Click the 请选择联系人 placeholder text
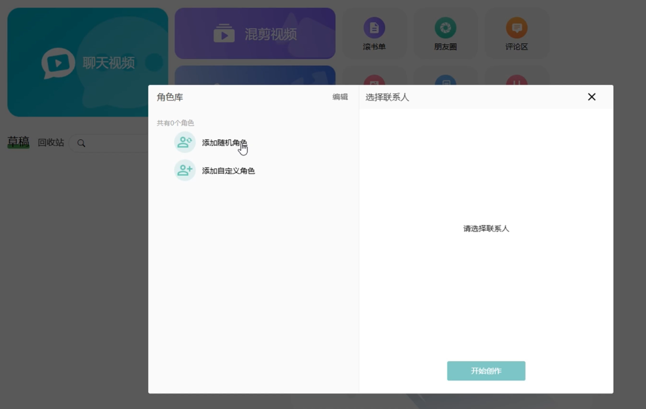Image resolution: width=646 pixels, height=409 pixels. [486, 228]
